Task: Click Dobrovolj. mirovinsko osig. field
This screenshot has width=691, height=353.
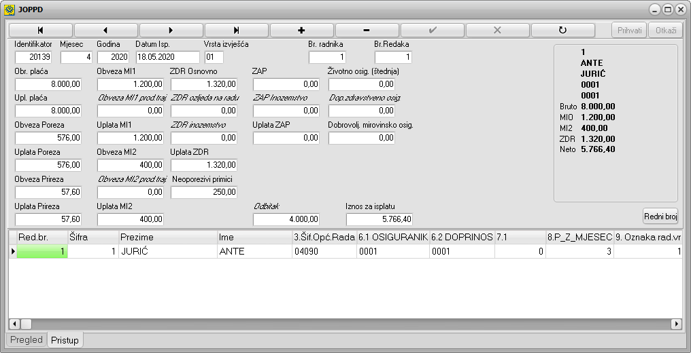Action: pos(362,138)
